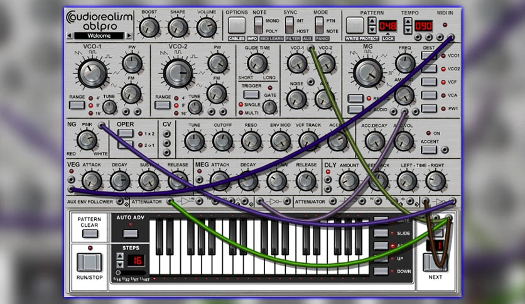
Task: Switch to the INFO tab
Action: pyautogui.click(x=252, y=38)
